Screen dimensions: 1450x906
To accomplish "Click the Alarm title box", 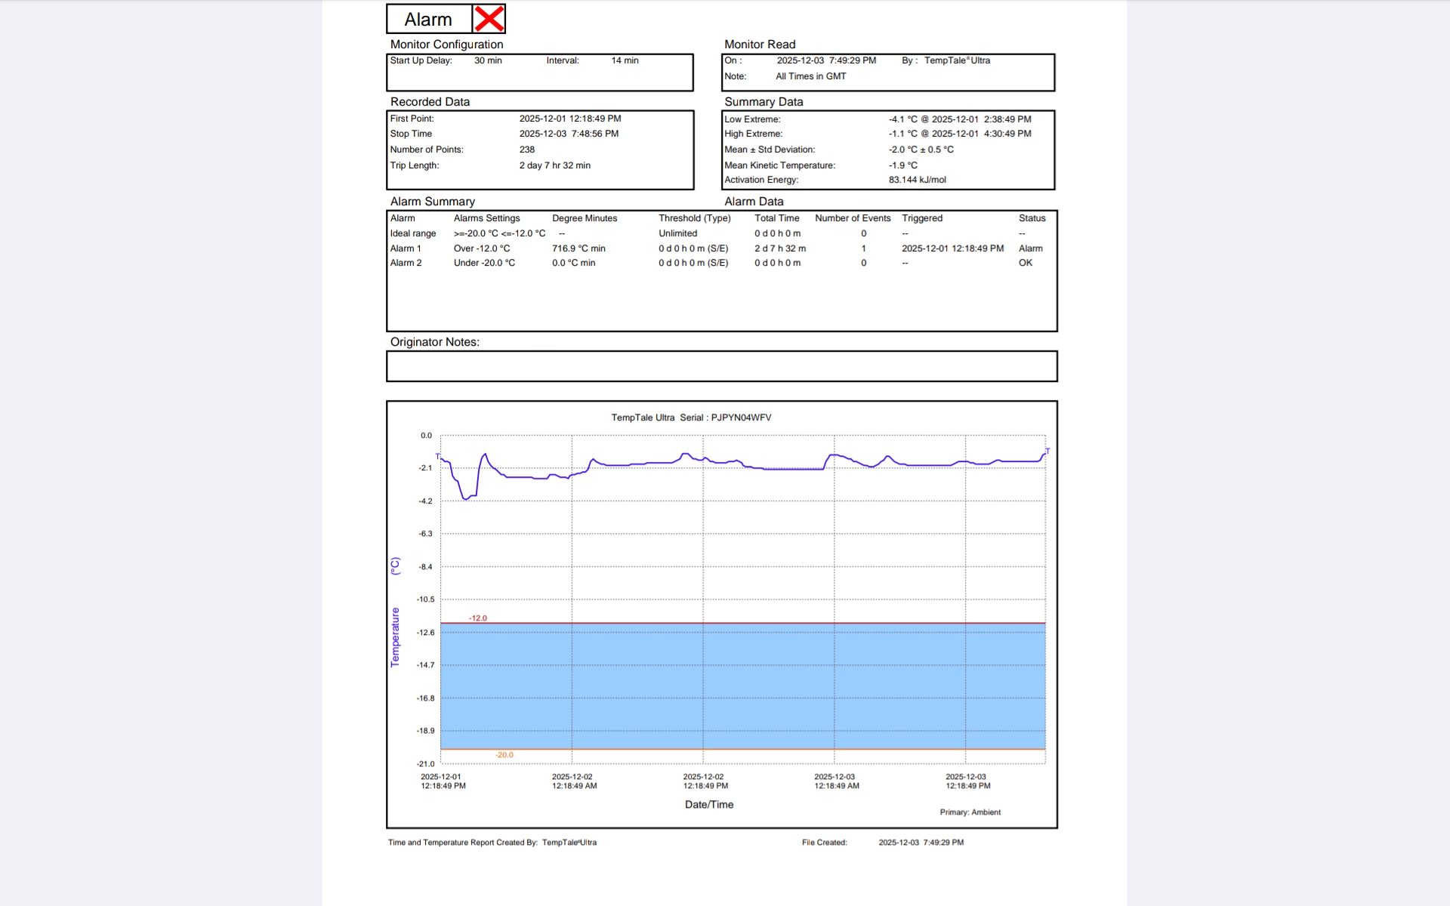I will (x=428, y=20).
